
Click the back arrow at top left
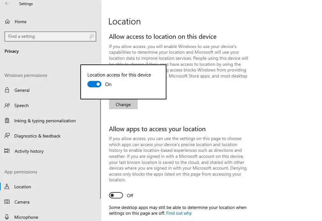[7, 3]
